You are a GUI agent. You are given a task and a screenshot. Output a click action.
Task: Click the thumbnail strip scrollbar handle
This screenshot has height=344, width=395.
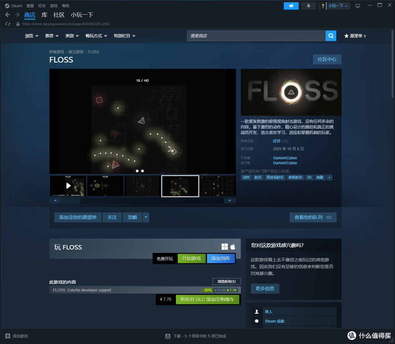(x=71, y=200)
